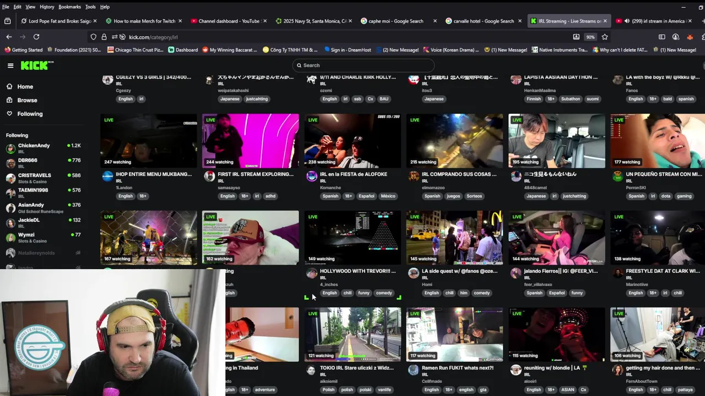The width and height of the screenshot is (705, 396).
Task: Open the Firefox tab overview icon
Action: [7, 21]
